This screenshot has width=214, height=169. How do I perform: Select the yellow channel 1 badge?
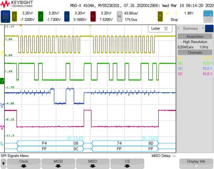[15, 16]
